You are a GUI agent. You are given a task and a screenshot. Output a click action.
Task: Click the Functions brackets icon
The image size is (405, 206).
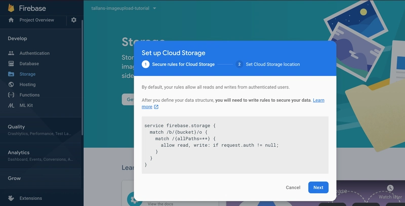[x=11, y=95]
